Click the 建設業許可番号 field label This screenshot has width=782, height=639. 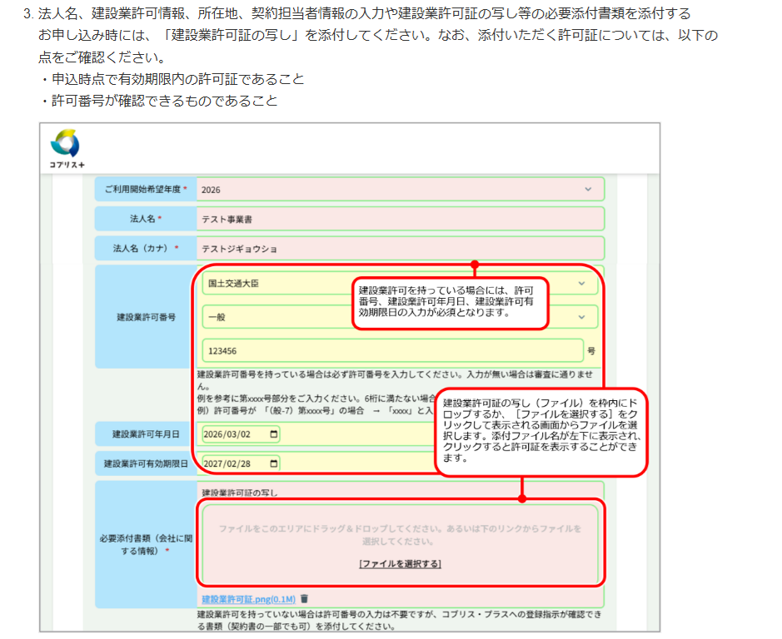[x=145, y=317]
